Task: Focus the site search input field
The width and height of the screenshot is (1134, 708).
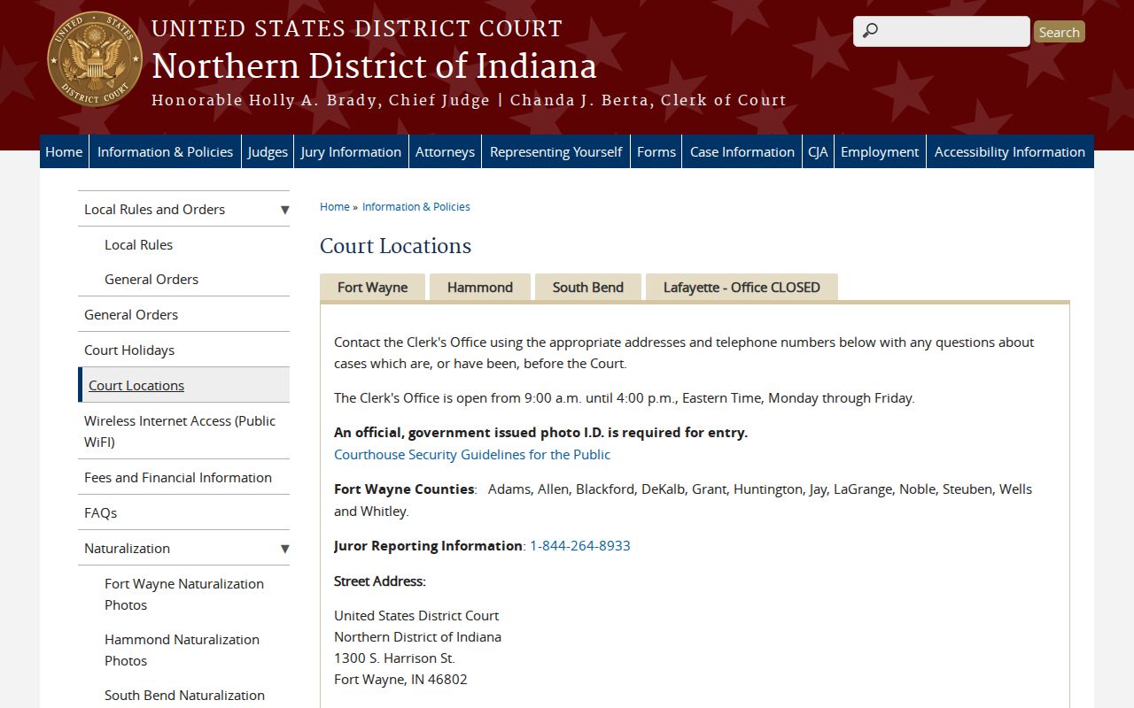Action: (942, 31)
